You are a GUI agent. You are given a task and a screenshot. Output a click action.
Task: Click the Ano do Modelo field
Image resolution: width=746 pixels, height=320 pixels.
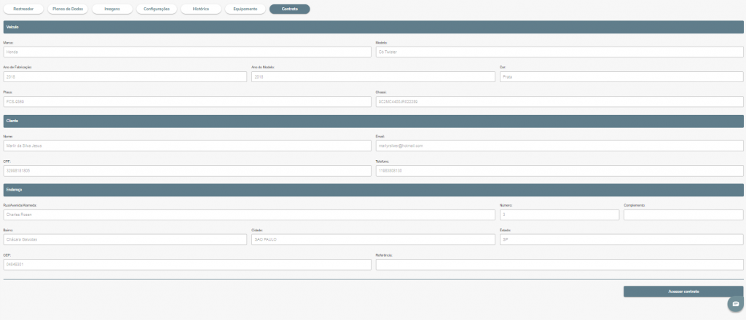(374, 77)
